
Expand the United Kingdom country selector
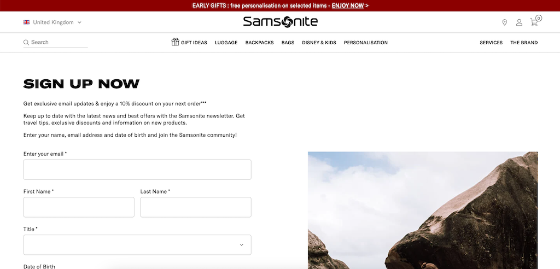(52, 22)
